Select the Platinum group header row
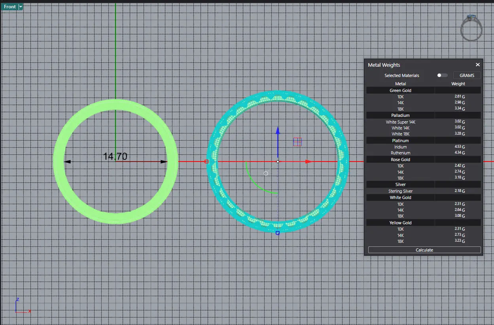The width and height of the screenshot is (494, 325). pyautogui.click(x=400, y=141)
